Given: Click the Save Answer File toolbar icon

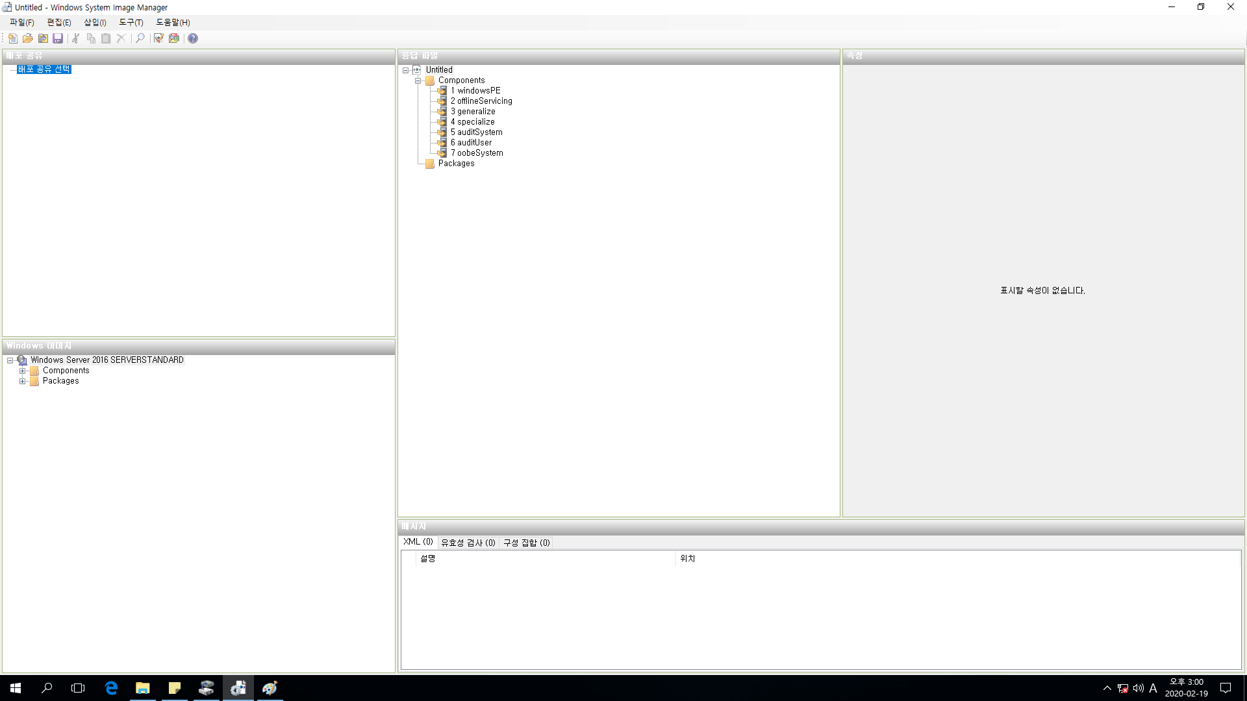Looking at the screenshot, I should 58,38.
